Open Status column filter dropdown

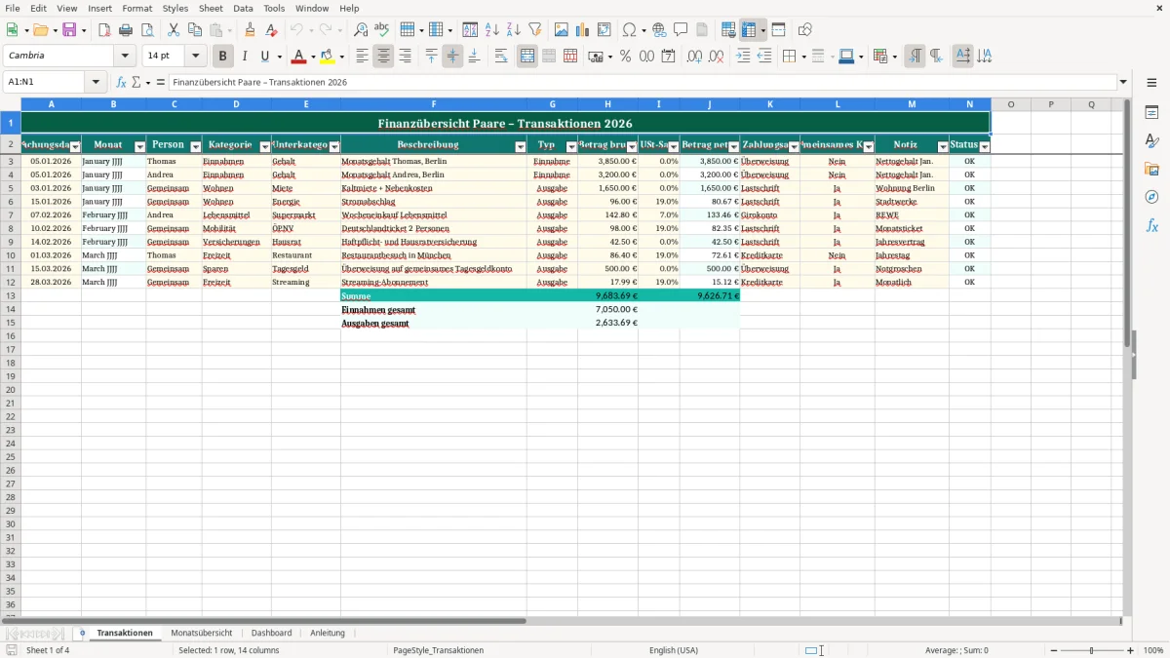point(985,147)
